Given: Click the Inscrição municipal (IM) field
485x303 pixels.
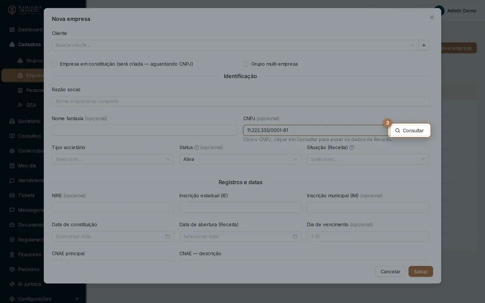Looking at the screenshot, I should point(368,207).
